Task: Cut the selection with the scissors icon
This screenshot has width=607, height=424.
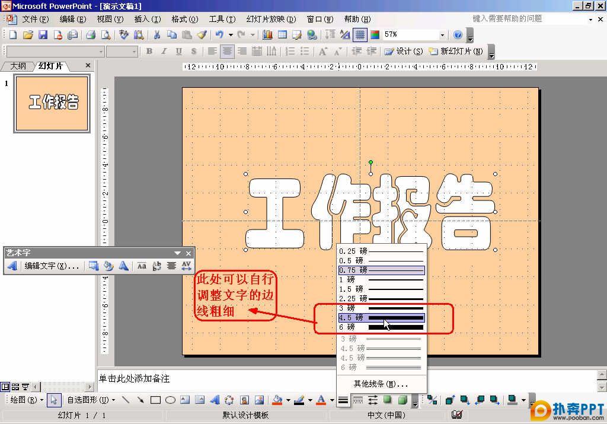Action: [x=156, y=35]
